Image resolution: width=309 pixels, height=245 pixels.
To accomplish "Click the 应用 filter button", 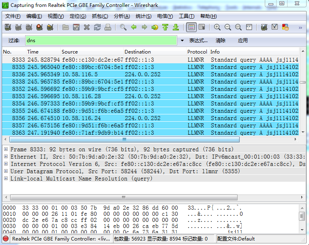I will tap(242, 41).
